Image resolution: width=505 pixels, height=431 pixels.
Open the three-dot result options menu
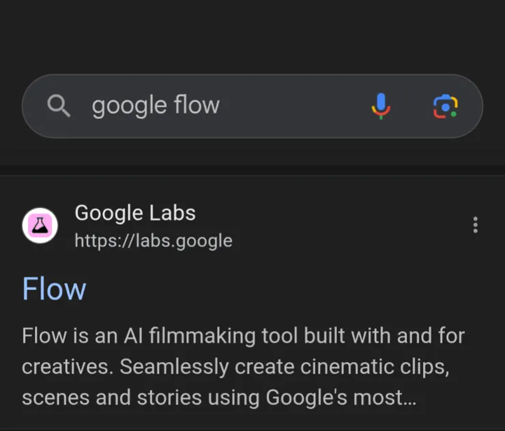[475, 225]
